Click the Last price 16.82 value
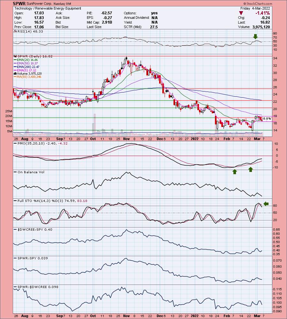The height and width of the screenshot is (319, 287). point(265,22)
